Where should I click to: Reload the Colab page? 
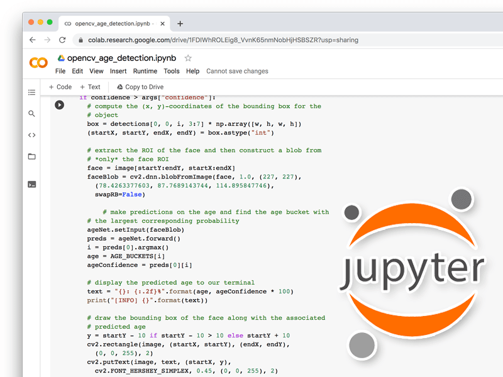(62, 40)
